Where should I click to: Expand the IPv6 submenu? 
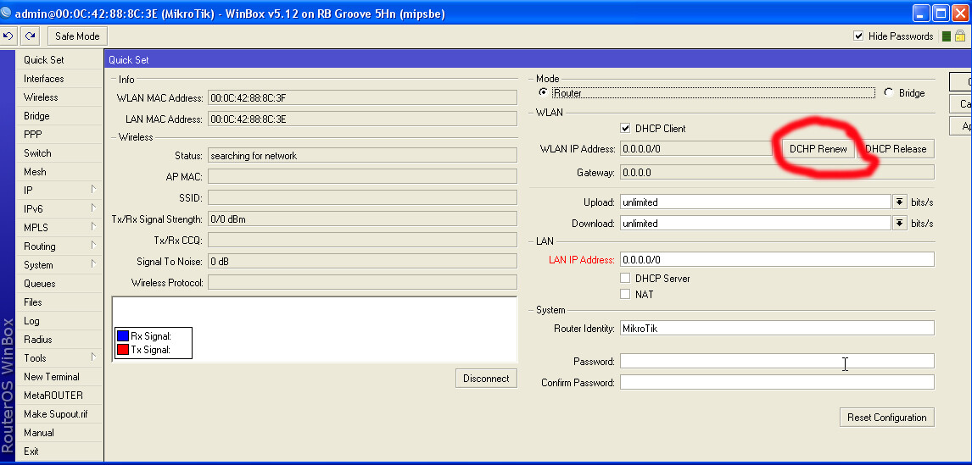(x=94, y=208)
